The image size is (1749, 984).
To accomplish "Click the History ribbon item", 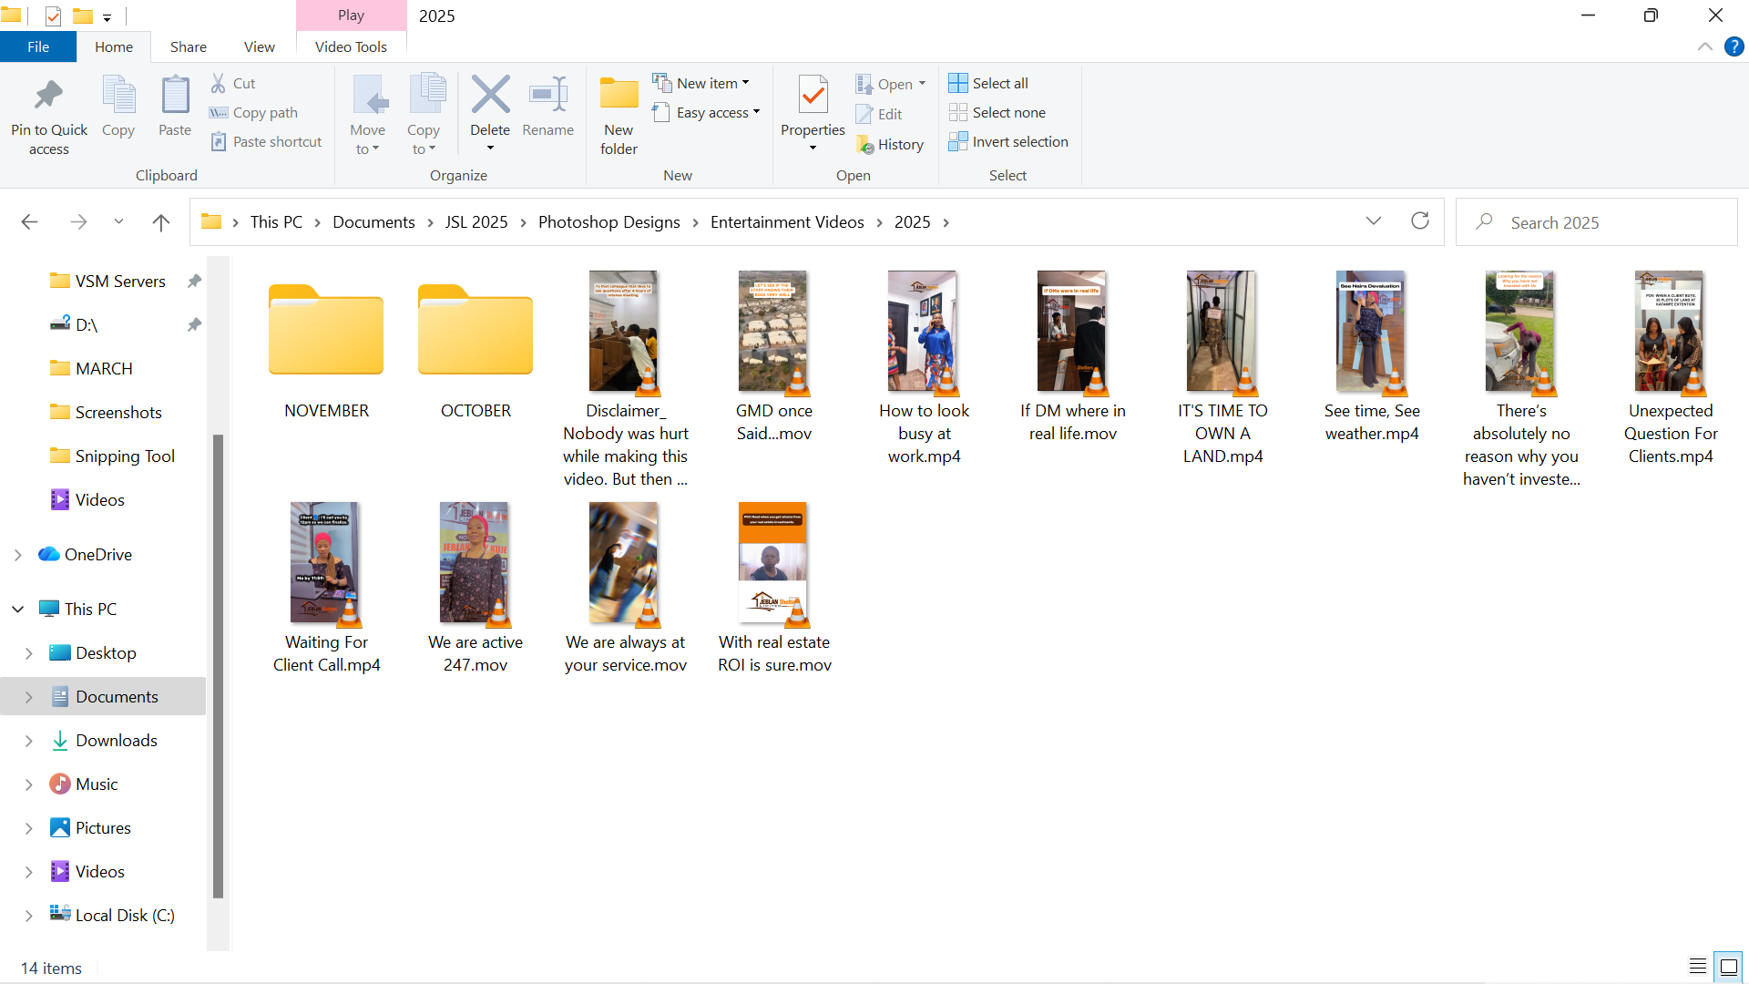I will pos(890,144).
